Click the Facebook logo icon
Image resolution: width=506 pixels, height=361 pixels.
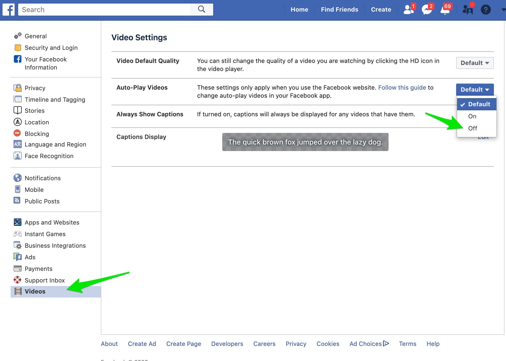[x=9, y=10]
